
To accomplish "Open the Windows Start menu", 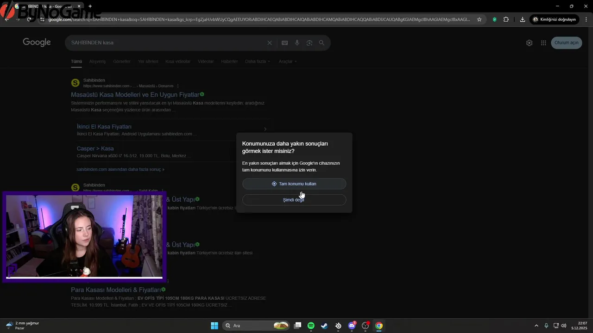I will tap(214, 326).
